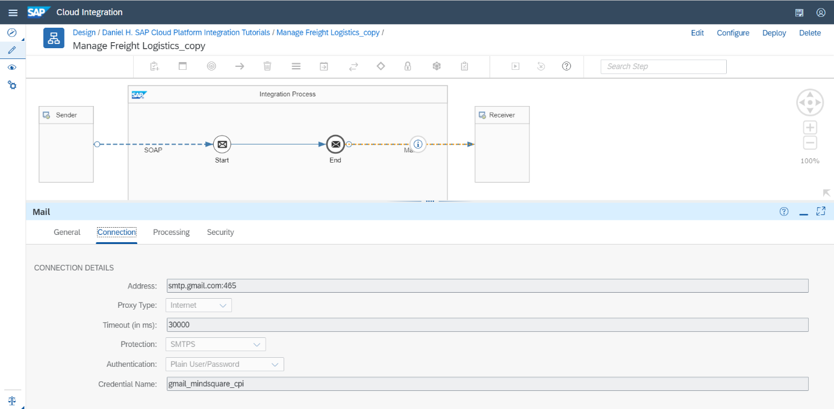Click the Delete button in header
Viewport: 834px width, 409px height.
point(810,33)
